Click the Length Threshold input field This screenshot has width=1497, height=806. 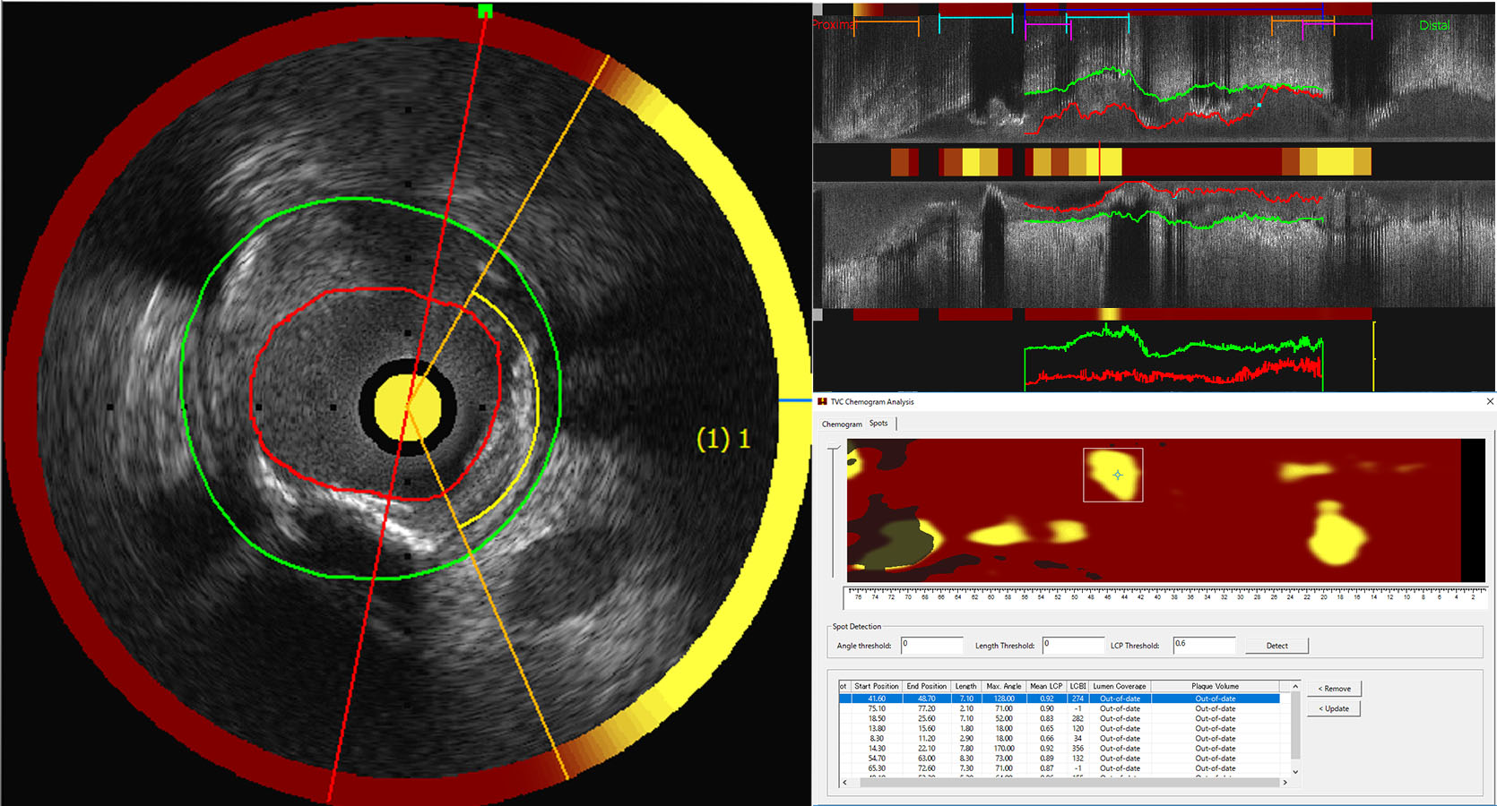(x=1073, y=645)
